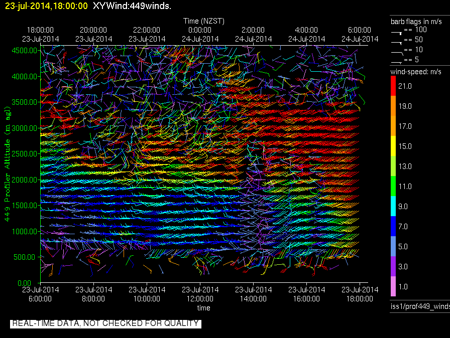The height and width of the screenshot is (338, 450).
Task: Click the 4500.00 altitude tick label
Action: coord(25,51)
